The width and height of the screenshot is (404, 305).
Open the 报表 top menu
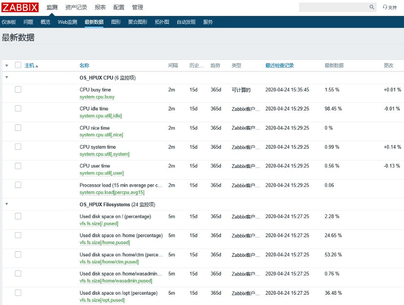click(x=100, y=7)
